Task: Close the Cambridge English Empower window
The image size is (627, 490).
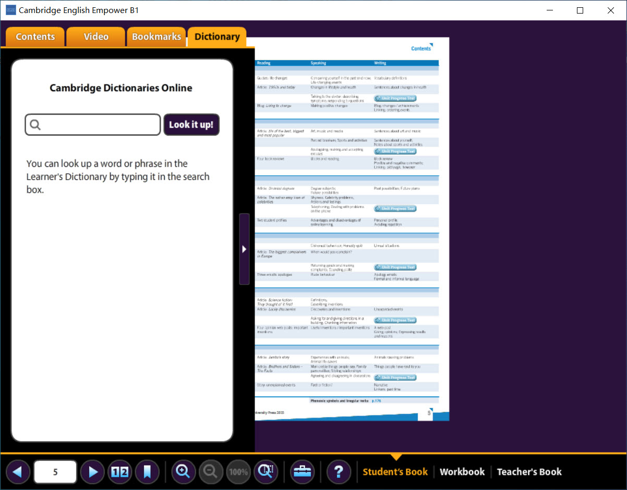Action: (x=611, y=10)
